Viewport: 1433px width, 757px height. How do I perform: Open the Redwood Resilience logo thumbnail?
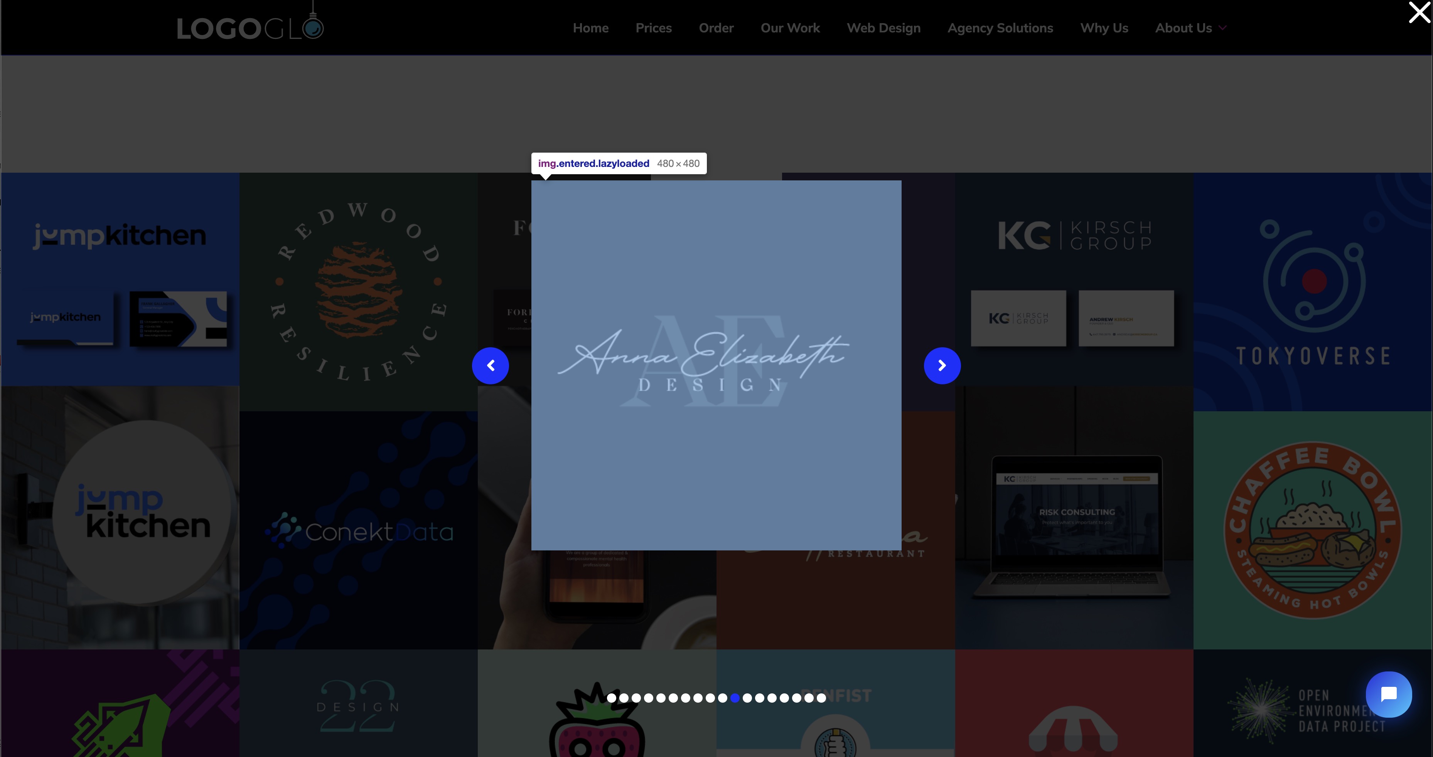point(358,291)
